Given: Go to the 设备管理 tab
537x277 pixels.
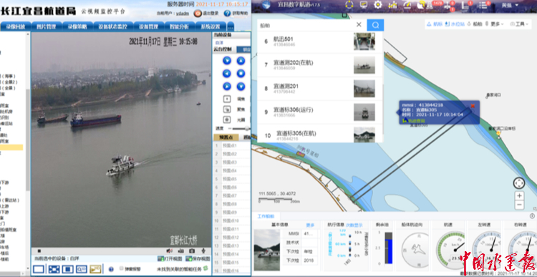Looking at the screenshot, I should 148,26.
